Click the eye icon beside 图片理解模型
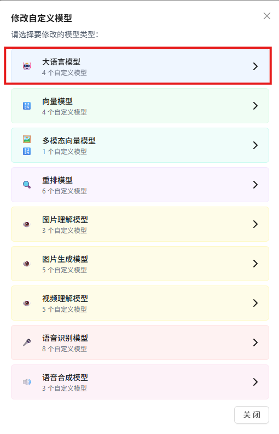Image resolution: width=279 pixels, height=434 pixels. pyautogui.click(x=27, y=224)
